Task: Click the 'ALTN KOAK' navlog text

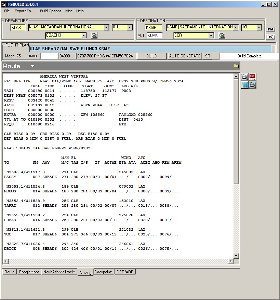Action: pos(92,105)
